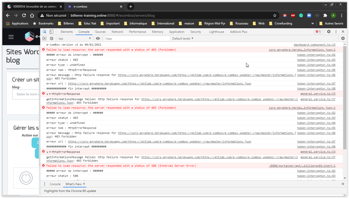349x198 pixels.
Task: Click the DevTools three-dot customize menu
Action: pos(336,32)
